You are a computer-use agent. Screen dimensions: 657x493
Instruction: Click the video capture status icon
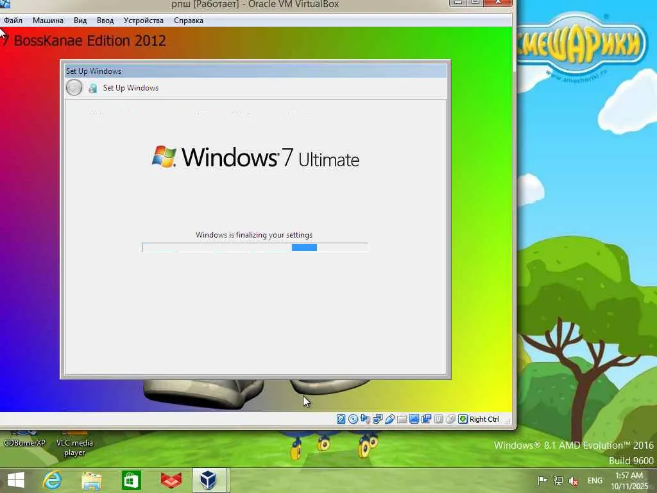pos(426,419)
